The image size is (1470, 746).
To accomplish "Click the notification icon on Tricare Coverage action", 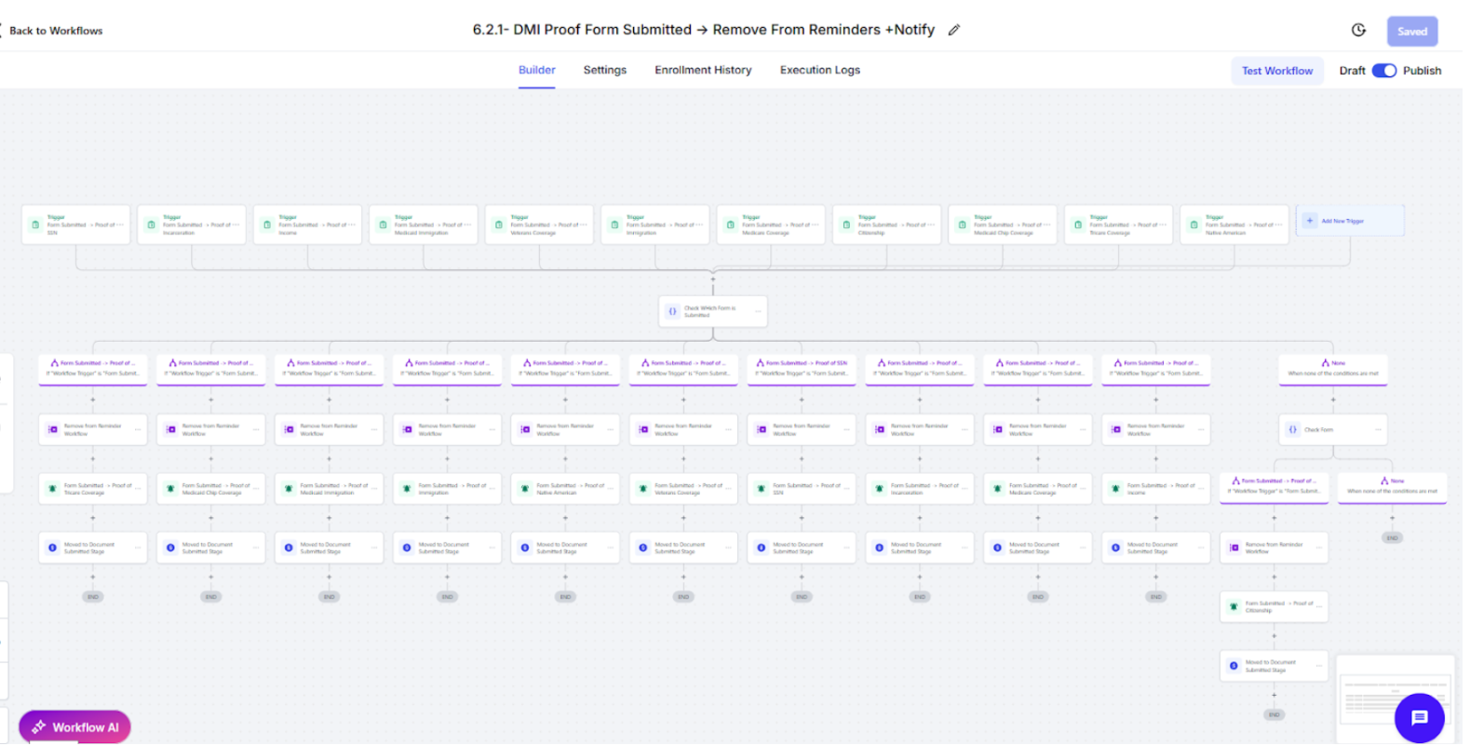I will click(x=53, y=490).
